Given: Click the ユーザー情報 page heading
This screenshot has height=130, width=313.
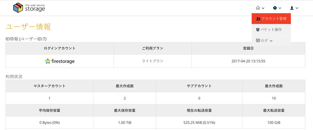Looking at the screenshot, I should click(28, 27).
